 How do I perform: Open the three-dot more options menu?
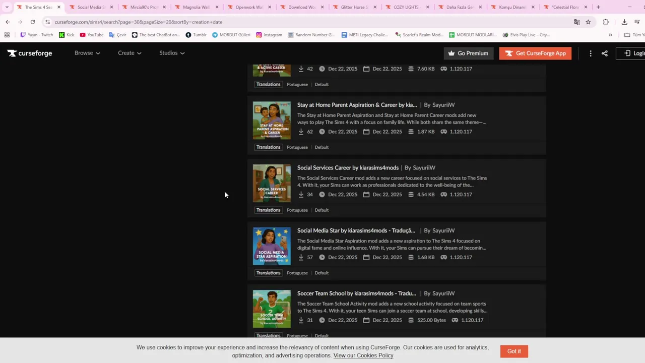pyautogui.click(x=591, y=53)
